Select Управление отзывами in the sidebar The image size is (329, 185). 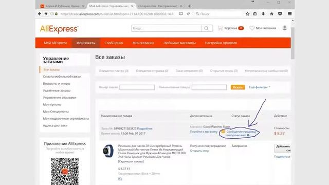click(x=60, y=98)
